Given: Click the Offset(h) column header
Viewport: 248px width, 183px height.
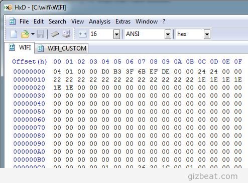Looking at the screenshot, I should [x=30, y=61].
